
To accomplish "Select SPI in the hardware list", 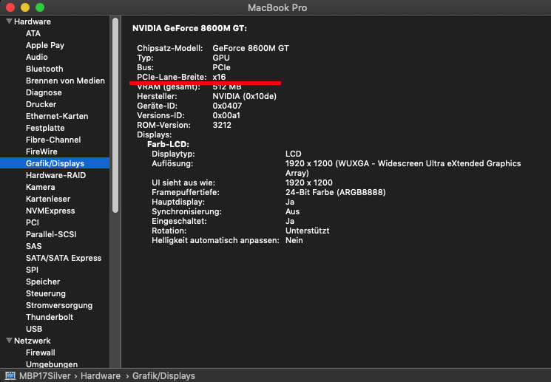I will 32,270.
